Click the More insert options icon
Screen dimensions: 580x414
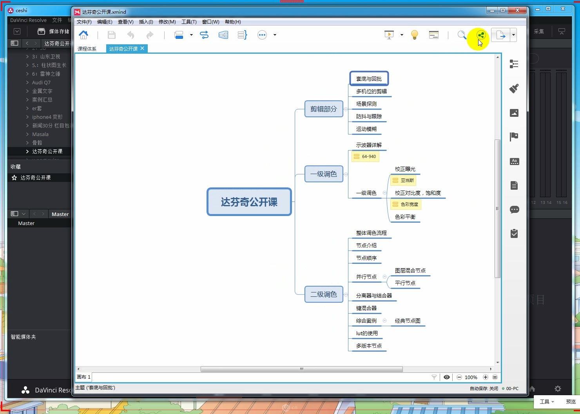(262, 35)
